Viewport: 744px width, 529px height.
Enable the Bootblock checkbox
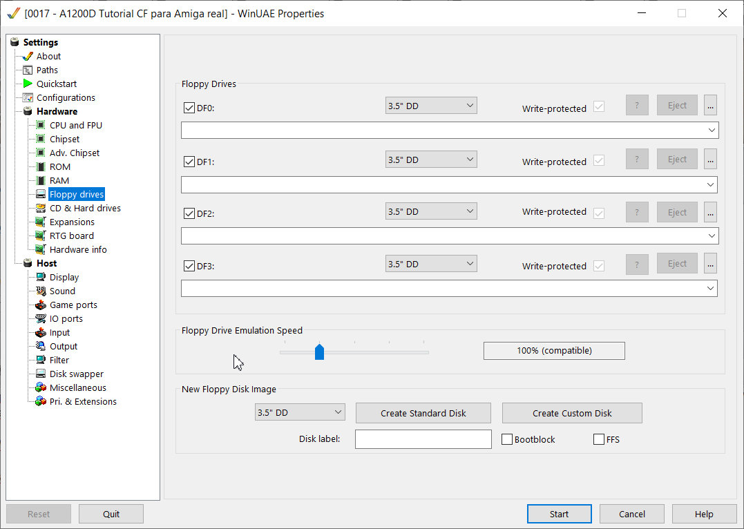pos(507,439)
